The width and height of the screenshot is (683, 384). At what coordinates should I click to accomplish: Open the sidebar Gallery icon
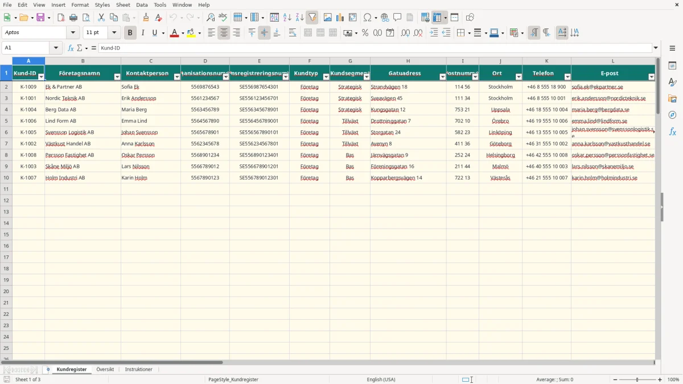[672, 98]
